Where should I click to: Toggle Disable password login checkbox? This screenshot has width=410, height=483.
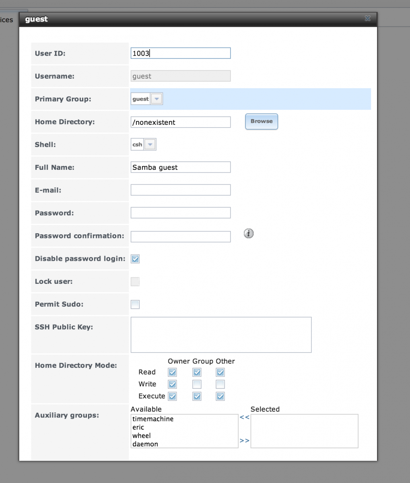tap(135, 259)
